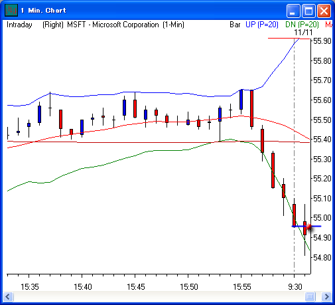Maximize the 1 Min. Chart window
Image resolution: width=335 pixels, height=305 pixels.
(308, 11)
